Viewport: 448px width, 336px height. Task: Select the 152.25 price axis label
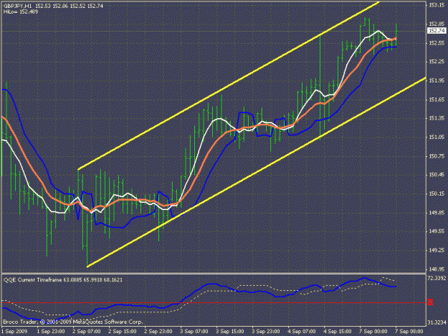point(437,62)
